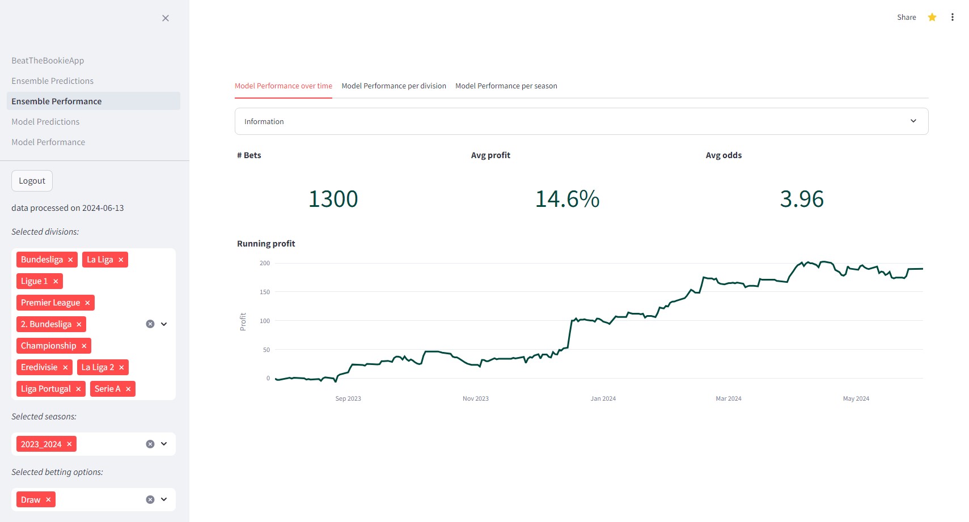The width and height of the screenshot is (969, 522).
Task: Close the sidebar with the X icon
Action: coord(166,18)
